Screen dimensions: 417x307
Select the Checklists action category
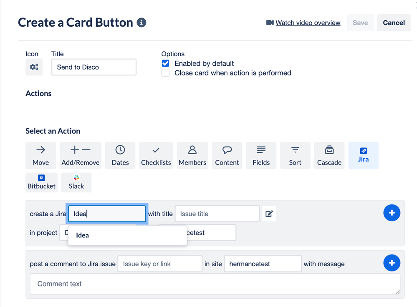pos(156,155)
